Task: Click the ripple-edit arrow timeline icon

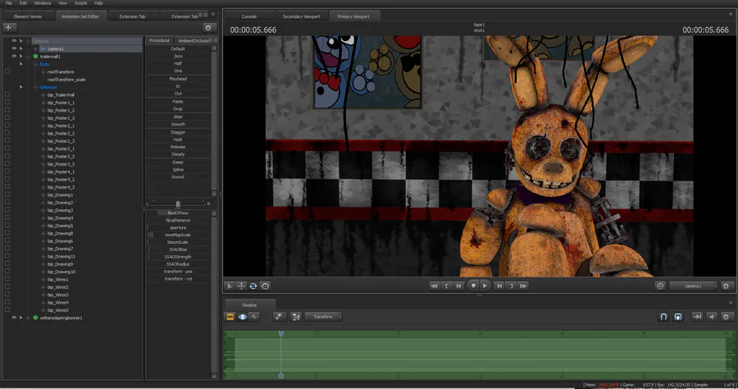Action: point(697,317)
